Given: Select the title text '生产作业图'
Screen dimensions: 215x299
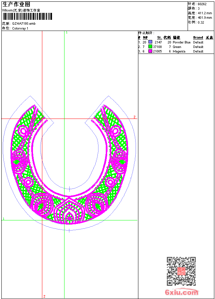Looking at the screenshot, I should (16, 4).
